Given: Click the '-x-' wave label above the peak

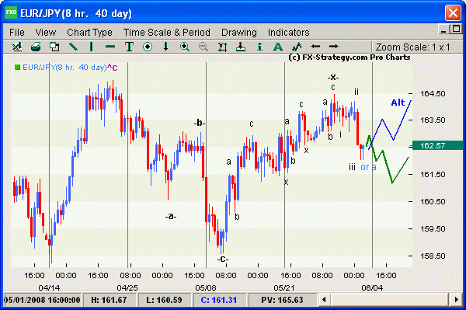Looking at the screenshot, I should [333, 77].
